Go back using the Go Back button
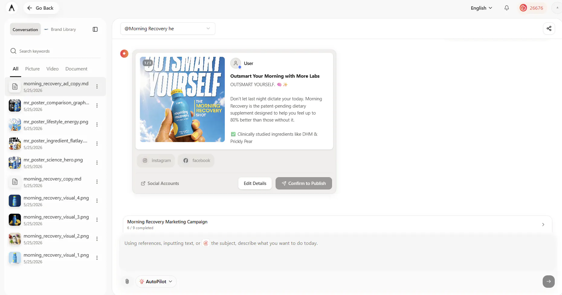 point(41,8)
